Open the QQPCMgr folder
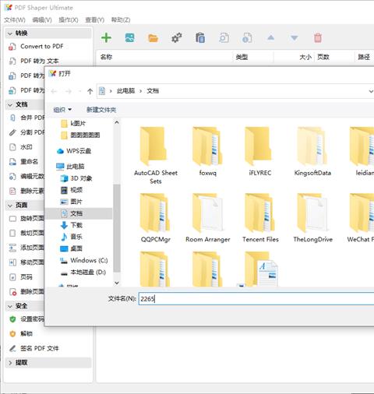The image size is (374, 394). [156, 218]
